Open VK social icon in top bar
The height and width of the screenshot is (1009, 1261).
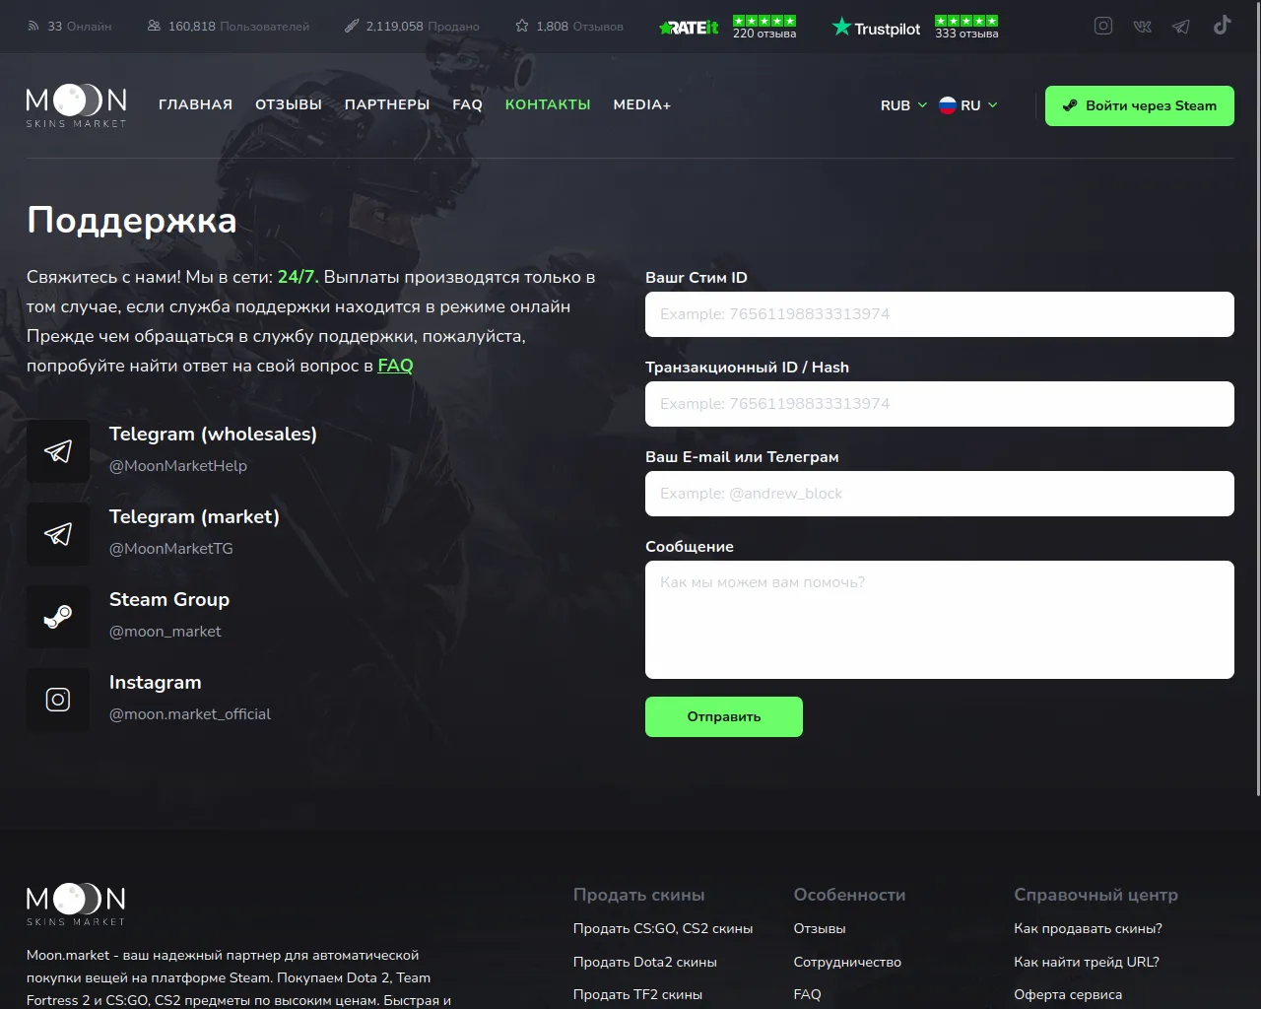[x=1143, y=27]
